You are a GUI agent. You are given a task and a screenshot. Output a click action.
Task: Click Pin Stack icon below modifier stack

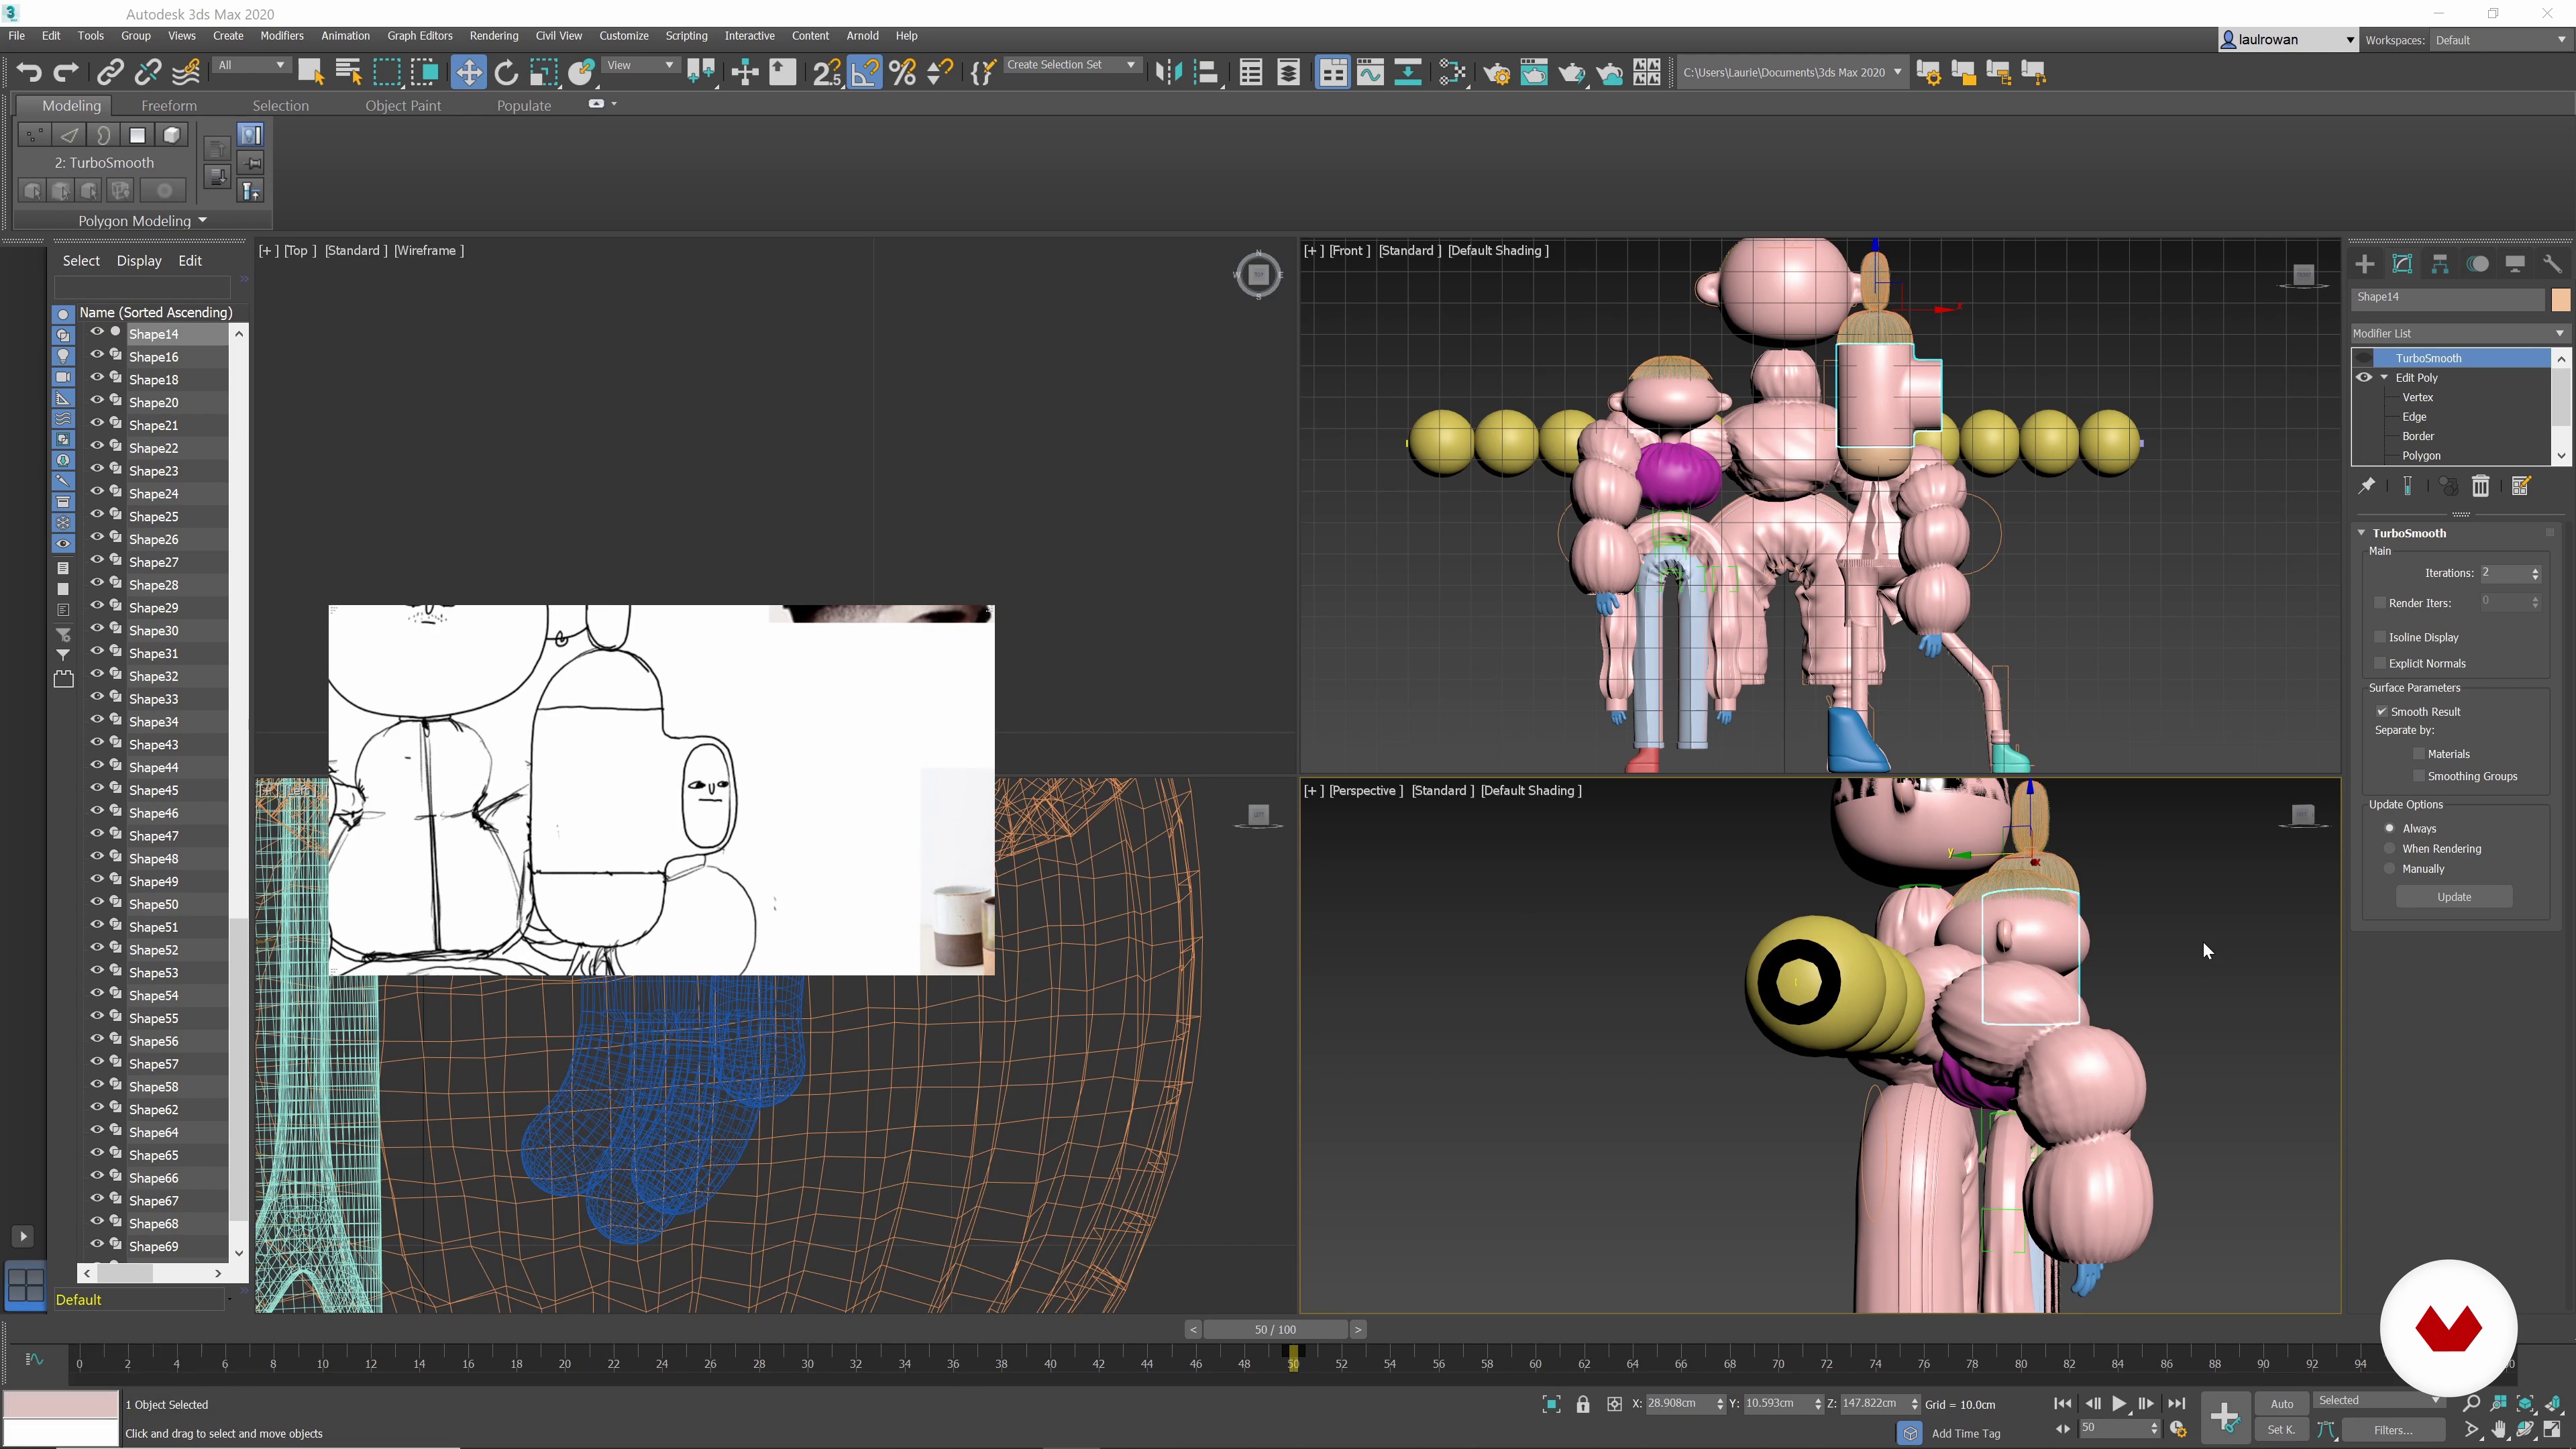tap(2367, 486)
